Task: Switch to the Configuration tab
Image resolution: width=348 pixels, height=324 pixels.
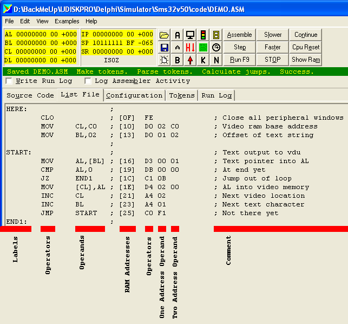Action: 134,95
